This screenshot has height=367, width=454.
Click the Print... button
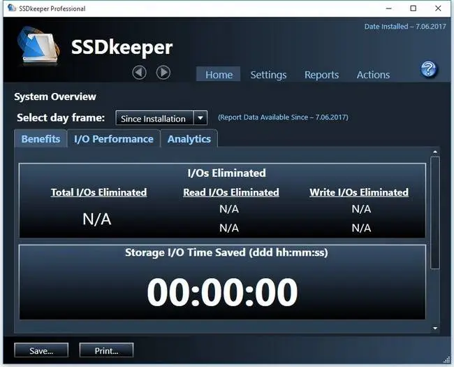pos(106,350)
